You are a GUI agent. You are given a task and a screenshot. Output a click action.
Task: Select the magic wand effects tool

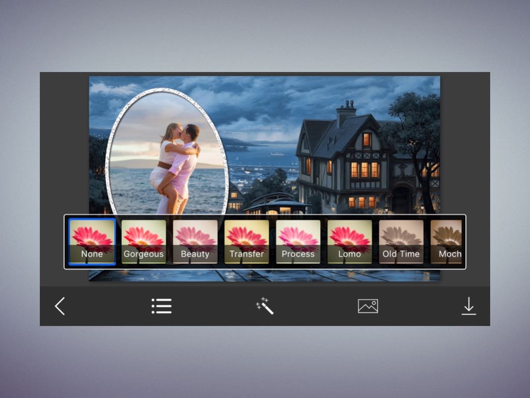pyautogui.click(x=264, y=306)
